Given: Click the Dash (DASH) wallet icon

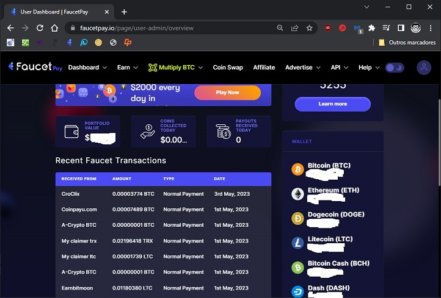Looking at the screenshot, I should (297, 292).
